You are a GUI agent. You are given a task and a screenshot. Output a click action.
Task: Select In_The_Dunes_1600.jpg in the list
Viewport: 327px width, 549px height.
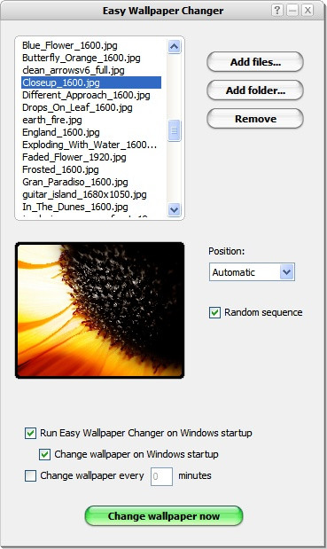[91, 207]
